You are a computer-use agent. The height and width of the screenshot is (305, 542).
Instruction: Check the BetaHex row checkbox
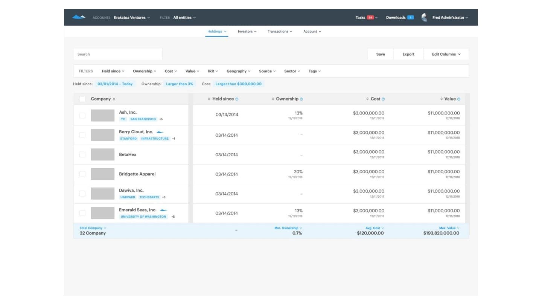pyautogui.click(x=82, y=154)
